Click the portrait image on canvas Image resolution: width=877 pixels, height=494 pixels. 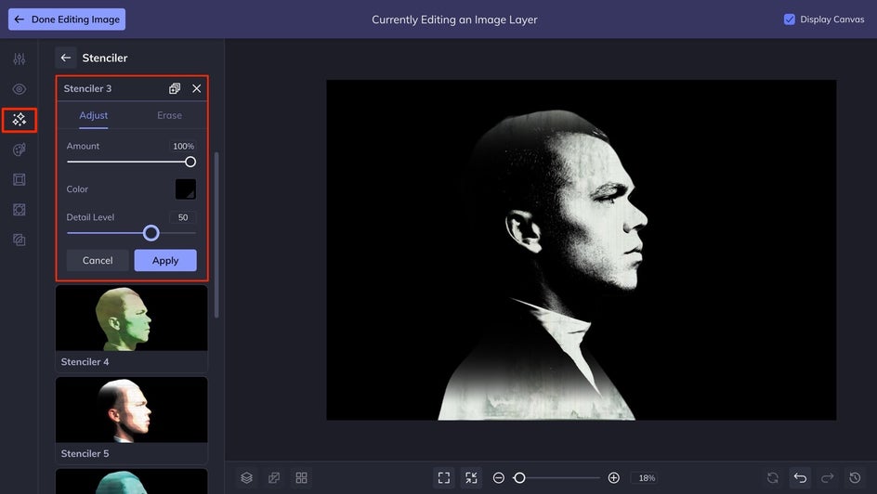(582, 250)
